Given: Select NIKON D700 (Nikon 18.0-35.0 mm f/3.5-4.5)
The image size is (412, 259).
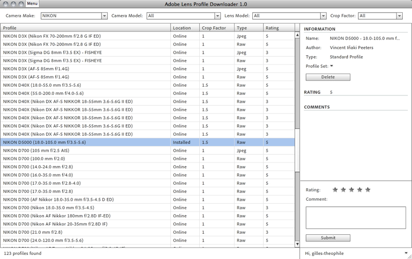Looking at the screenshot, I should (x=147, y=207).
